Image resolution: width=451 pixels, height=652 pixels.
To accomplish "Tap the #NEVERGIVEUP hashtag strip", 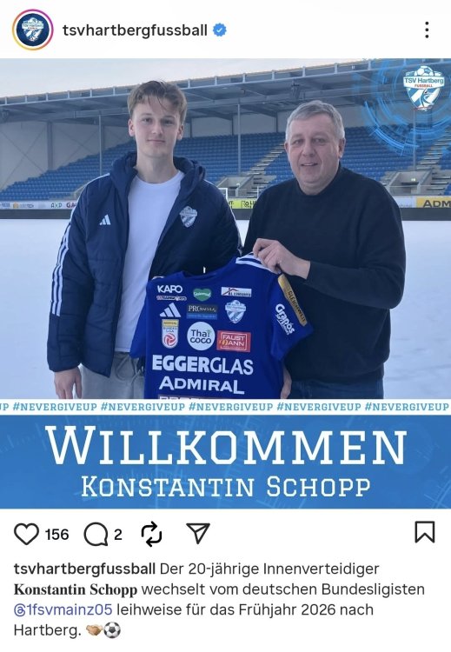I will coord(225,407).
